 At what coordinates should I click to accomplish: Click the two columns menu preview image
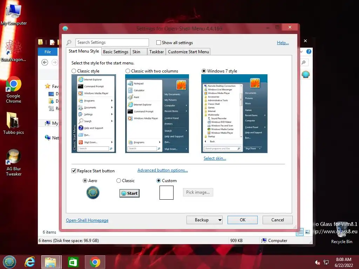[157, 114]
